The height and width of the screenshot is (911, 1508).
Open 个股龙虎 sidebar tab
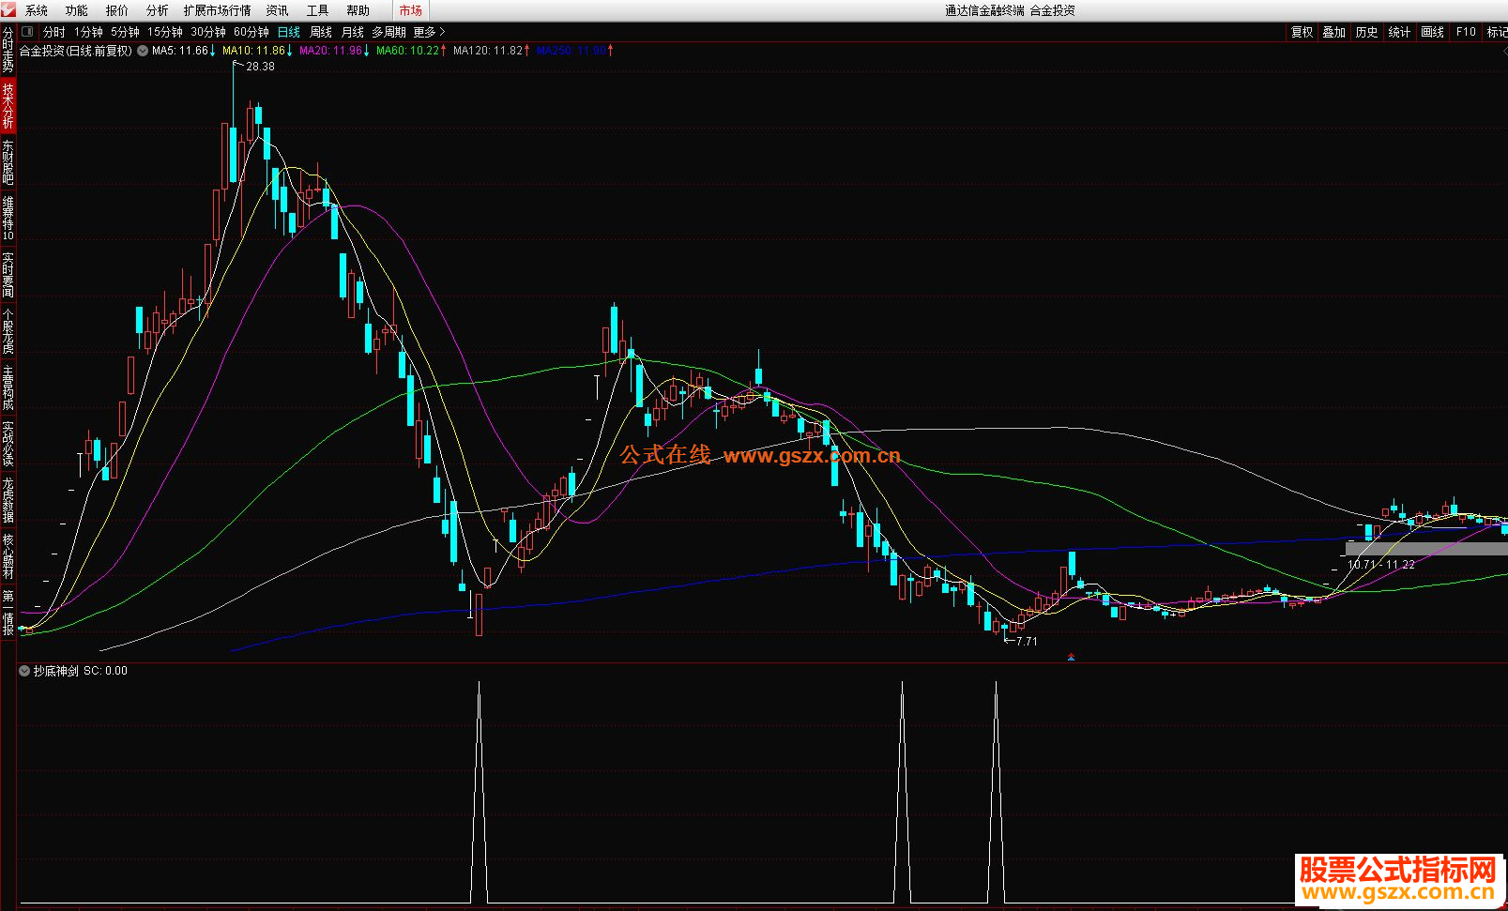click(x=8, y=330)
